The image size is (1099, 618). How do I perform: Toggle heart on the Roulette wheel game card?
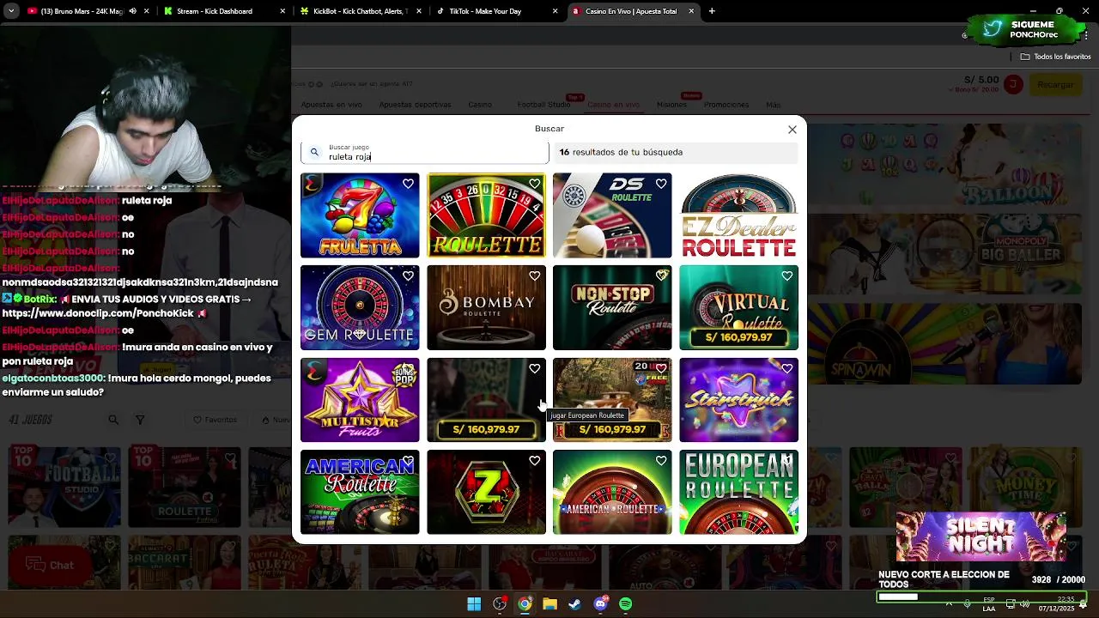[x=534, y=184]
